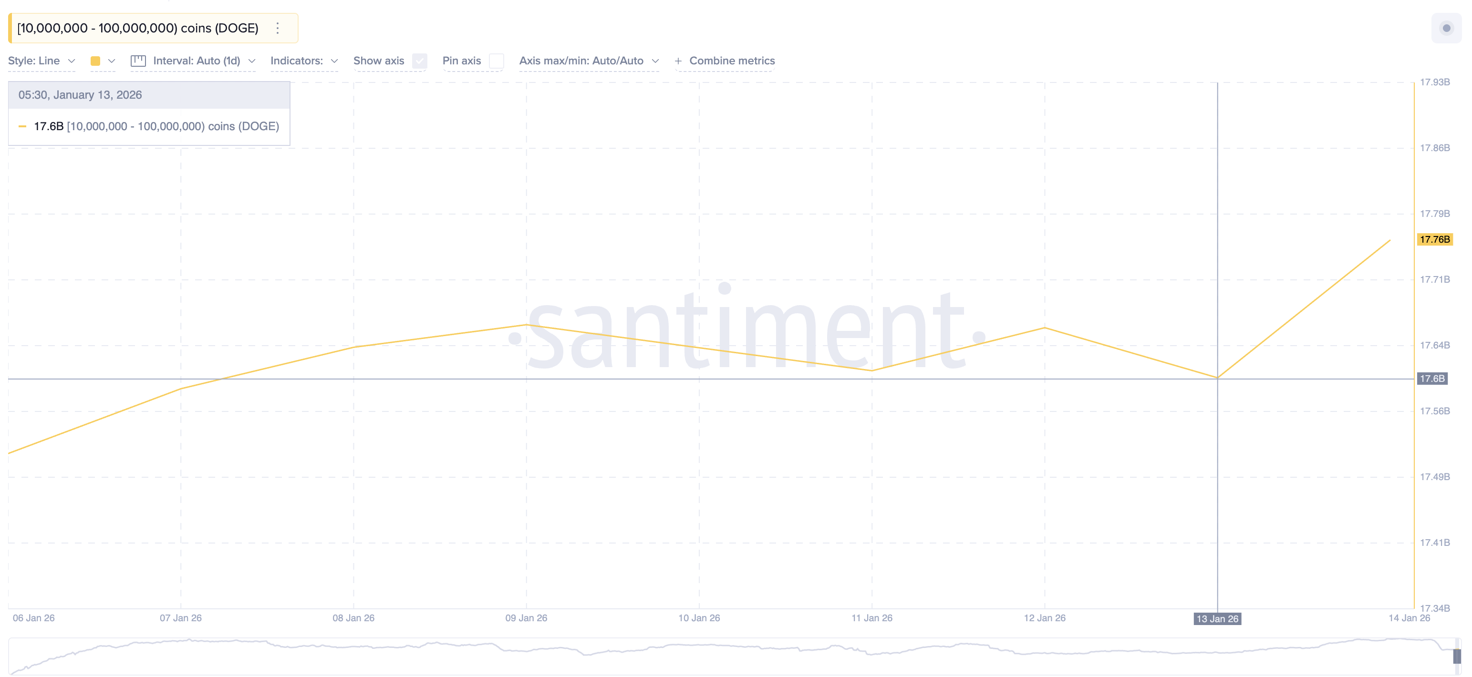
Task: Enable the Pin axis checkbox
Action: coord(497,61)
